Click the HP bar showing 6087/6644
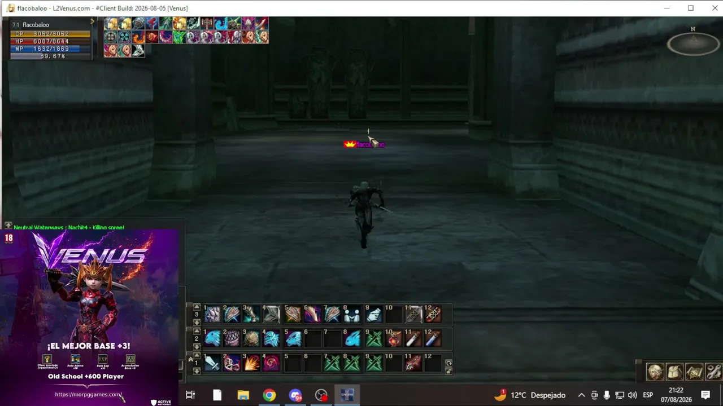This screenshot has width=723, height=406. [x=51, y=41]
